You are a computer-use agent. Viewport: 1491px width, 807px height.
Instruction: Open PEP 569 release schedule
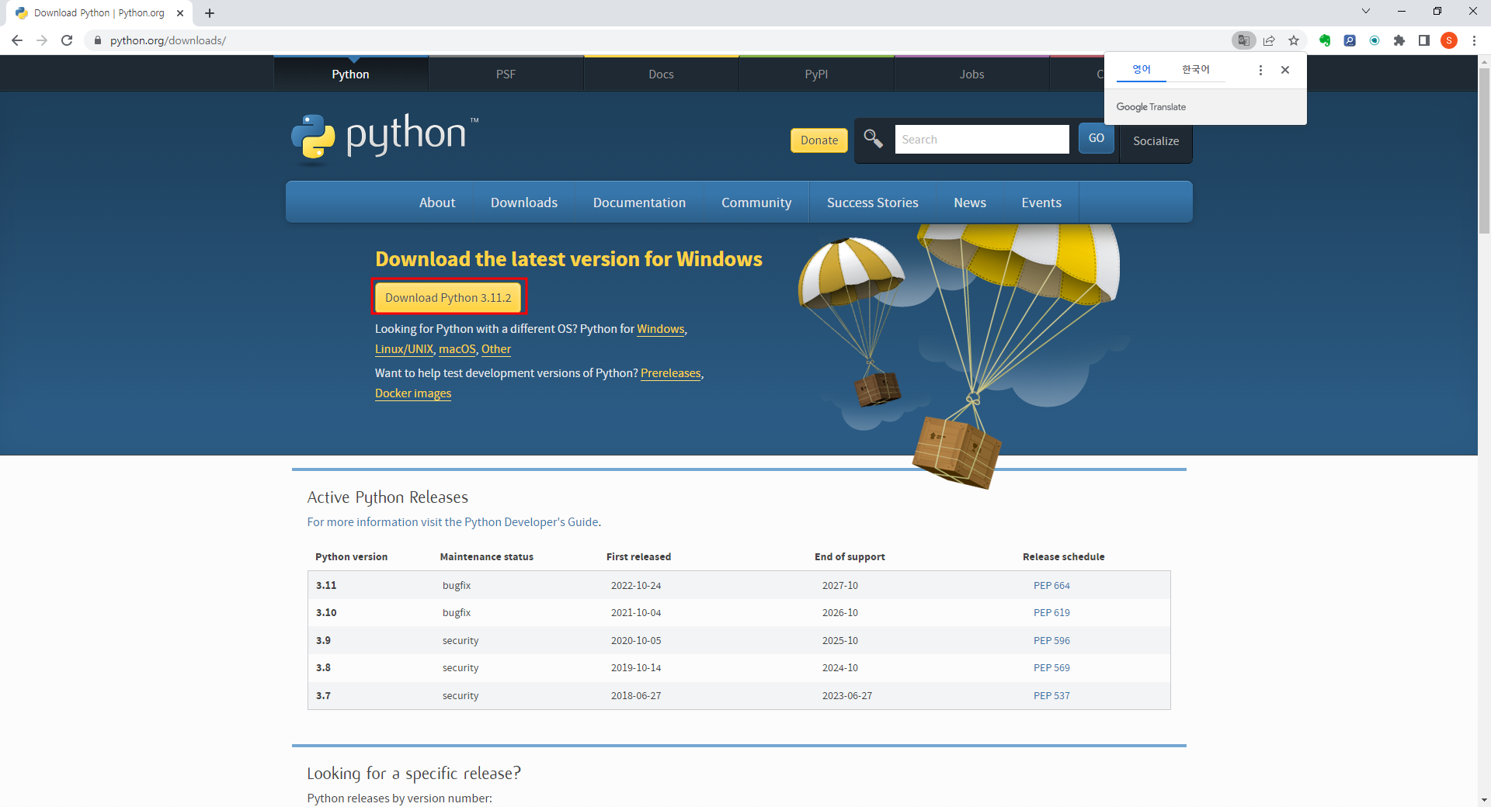pyautogui.click(x=1051, y=668)
